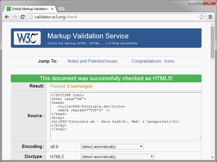Click the utf-8 encoding value
217x162 pixels.
click(54, 147)
